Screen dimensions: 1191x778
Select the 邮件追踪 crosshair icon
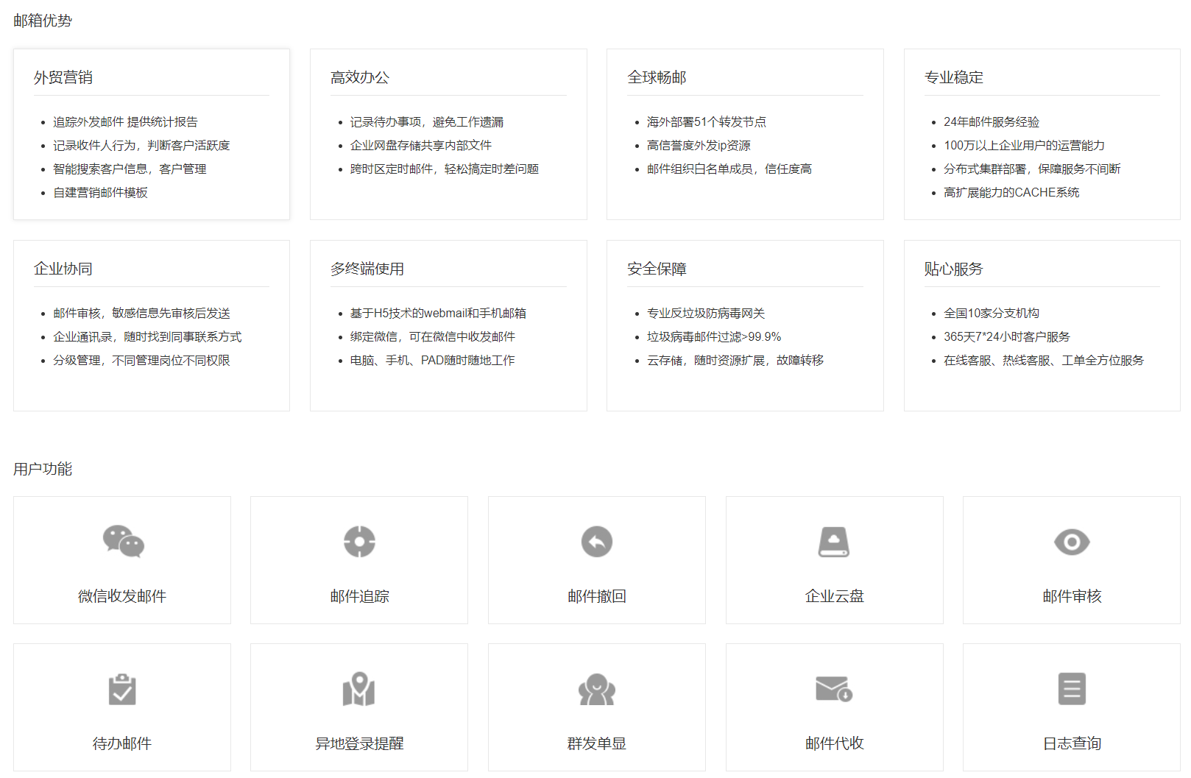coord(359,542)
